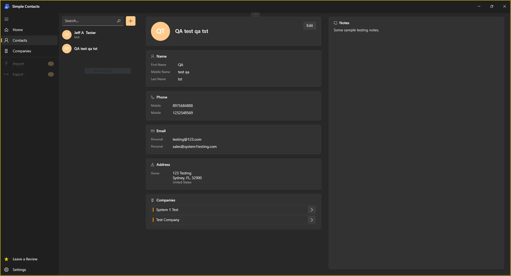Click the Import upload arrow icon
This screenshot has width=511, height=276.
6,64
